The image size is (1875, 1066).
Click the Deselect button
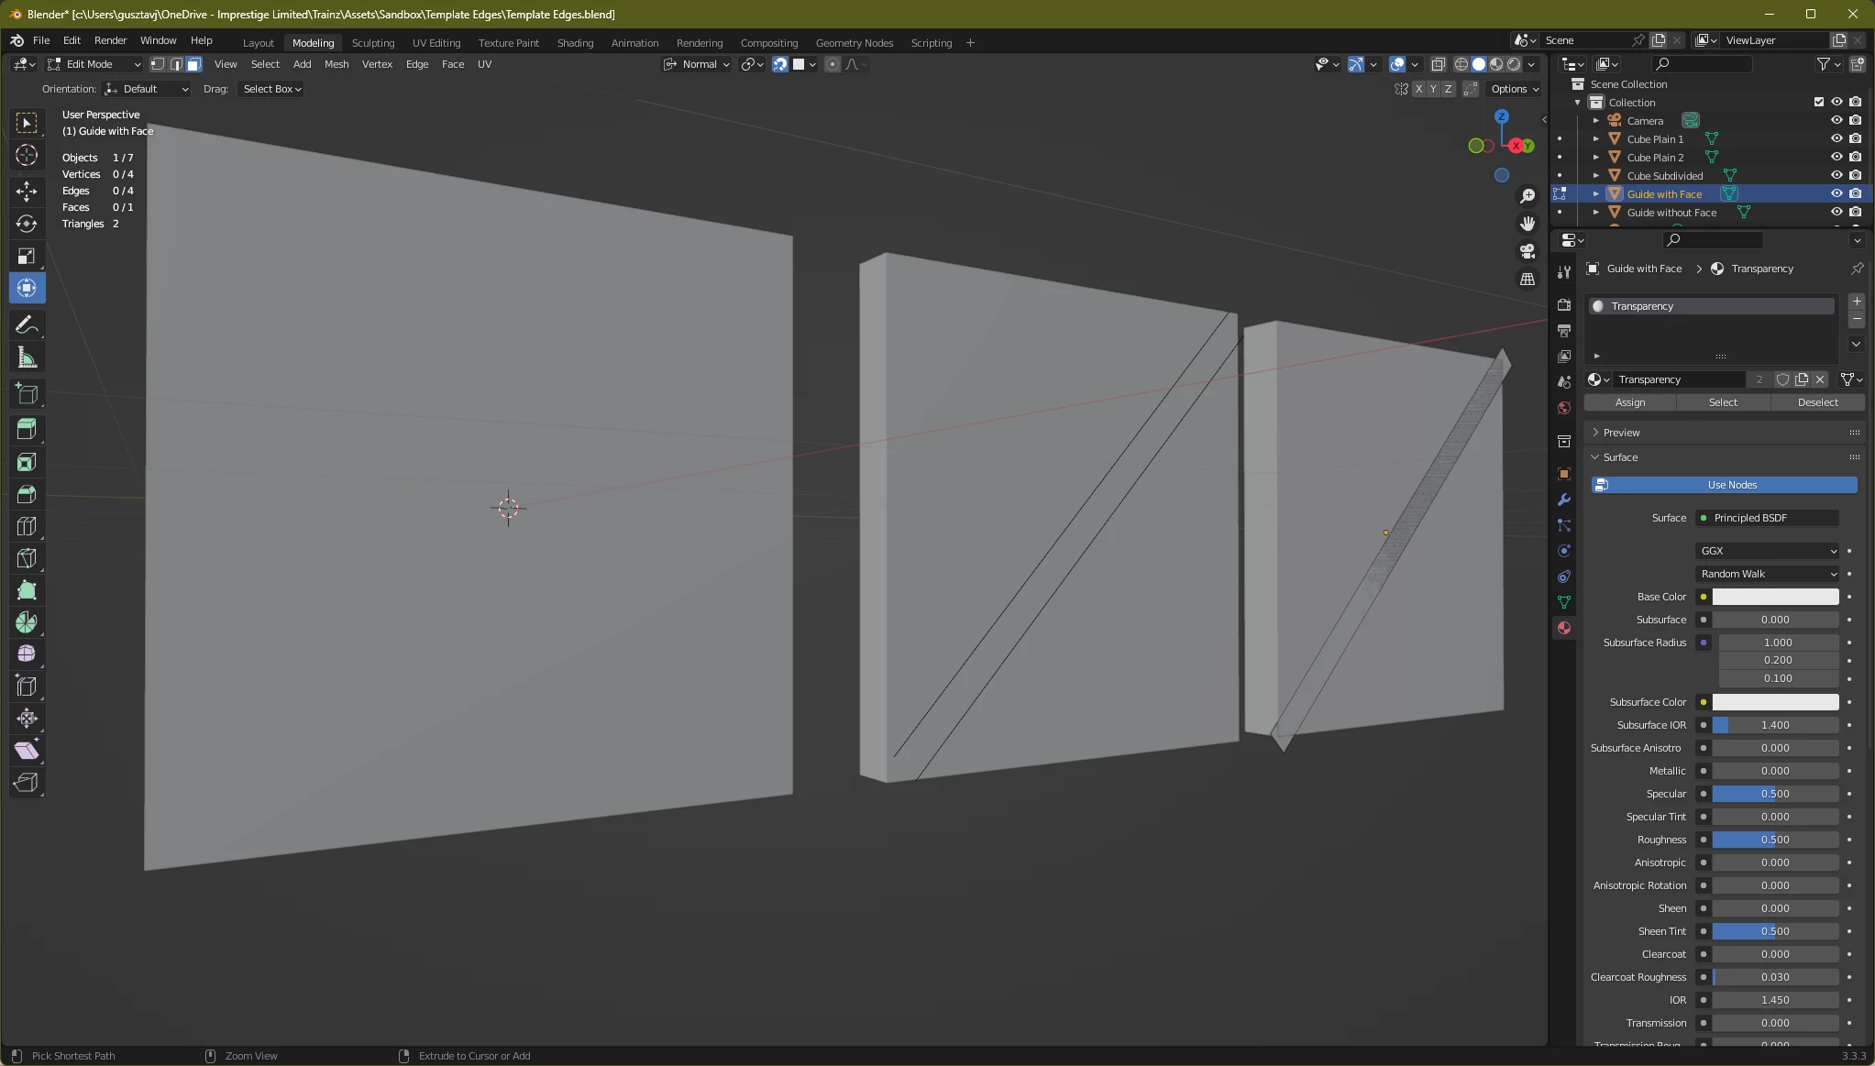1817,402
